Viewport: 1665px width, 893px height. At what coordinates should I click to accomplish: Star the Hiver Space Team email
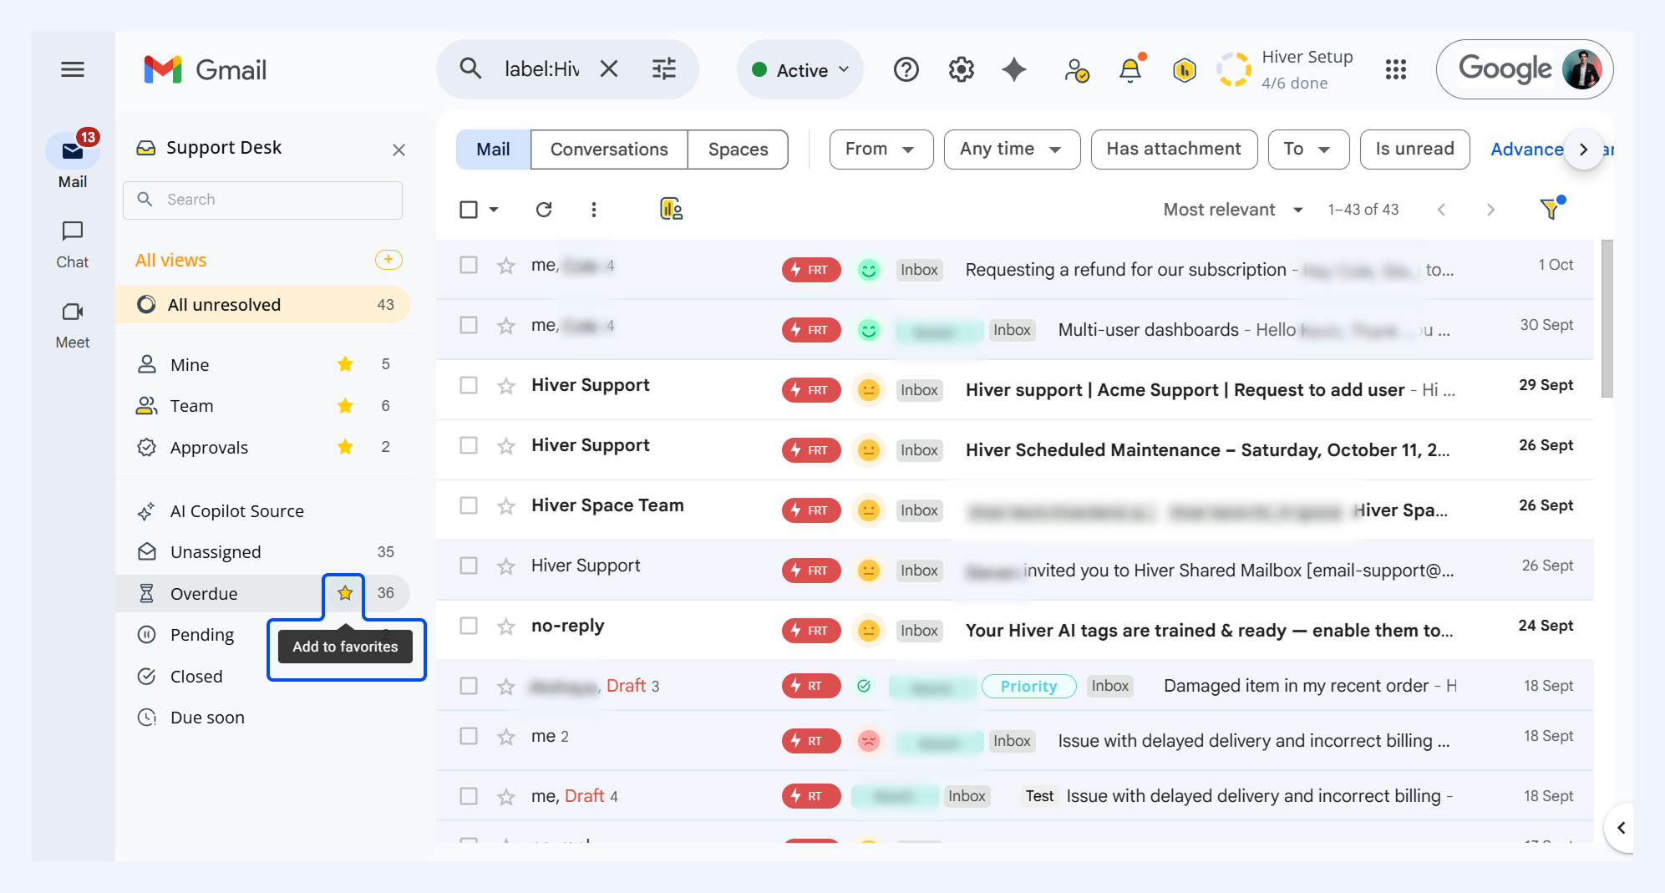[506, 506]
